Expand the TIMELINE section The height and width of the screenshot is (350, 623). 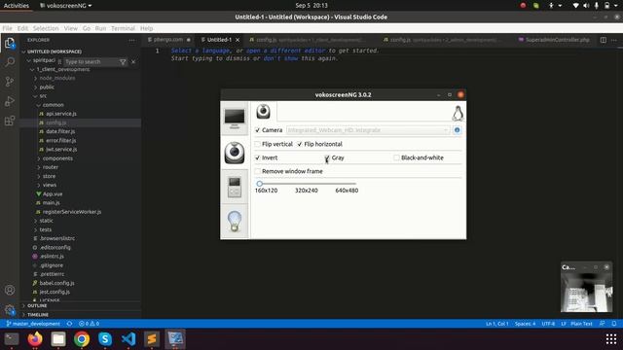pos(38,315)
